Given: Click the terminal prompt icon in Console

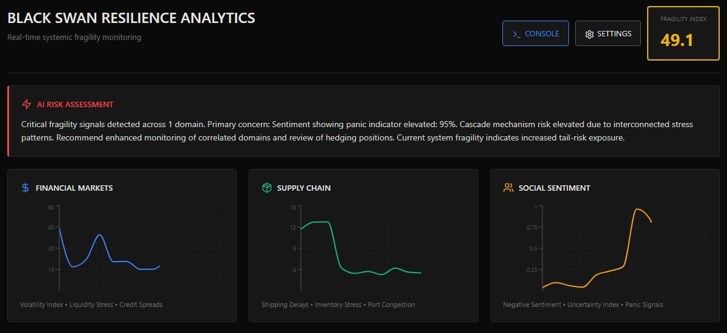Looking at the screenshot, I should click(516, 34).
